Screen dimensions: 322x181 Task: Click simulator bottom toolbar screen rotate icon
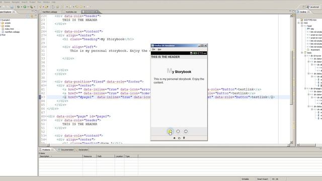pyautogui.click(x=179, y=138)
